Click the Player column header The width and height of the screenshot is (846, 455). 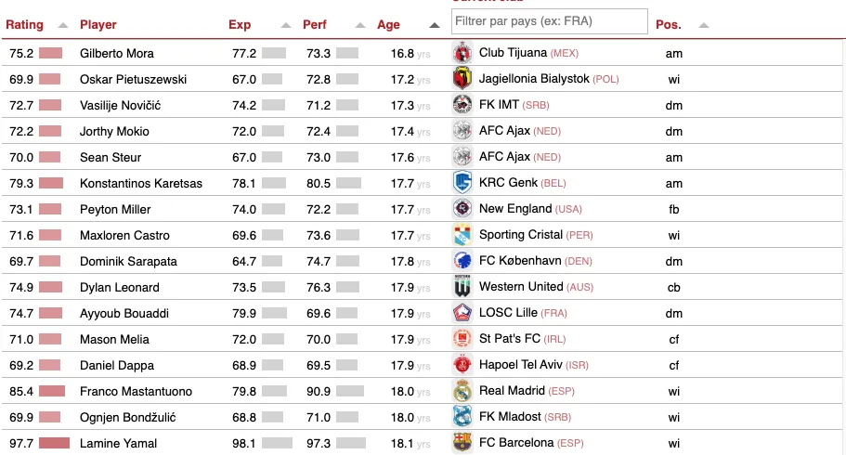coord(98,25)
